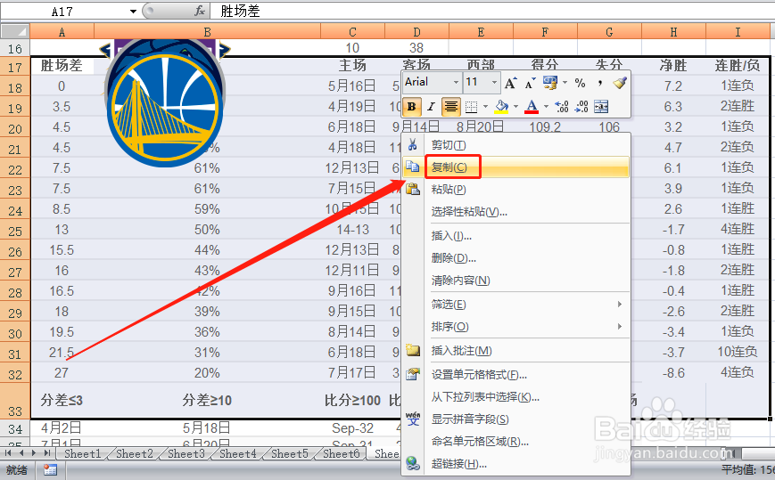The height and width of the screenshot is (480, 775).
Task: Increase font size with grow font icon
Action: 510,83
